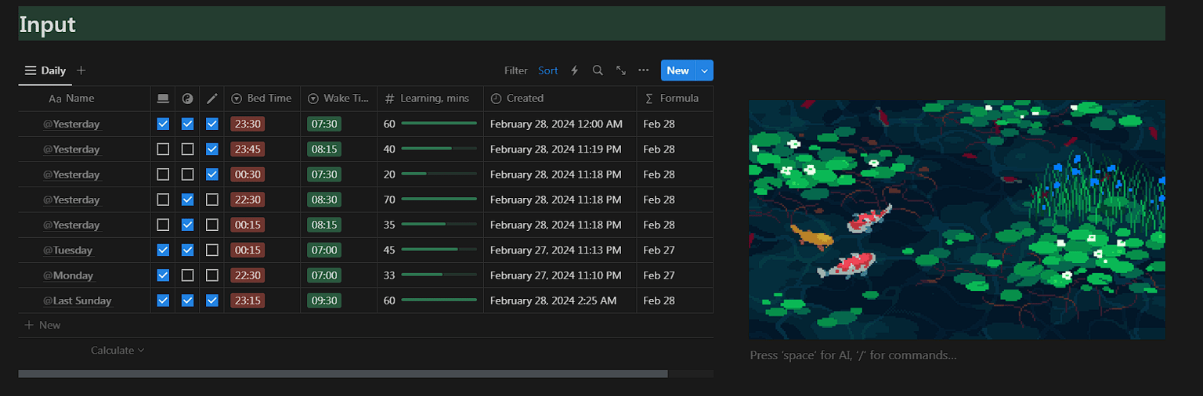Click the progress bar for 20 learning mins
Viewport: 1203px width, 396px height.
439,174
